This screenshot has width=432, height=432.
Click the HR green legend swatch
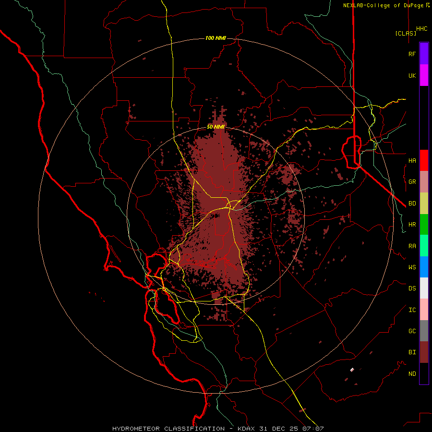[424, 225]
